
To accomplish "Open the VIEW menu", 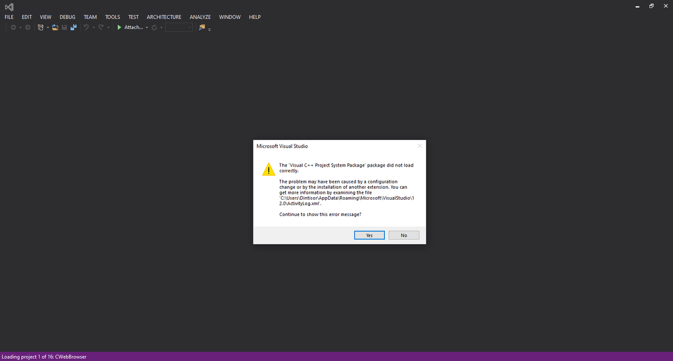I will [x=46, y=17].
